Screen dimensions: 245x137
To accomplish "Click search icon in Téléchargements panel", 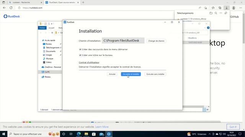I will pos(216,13).
